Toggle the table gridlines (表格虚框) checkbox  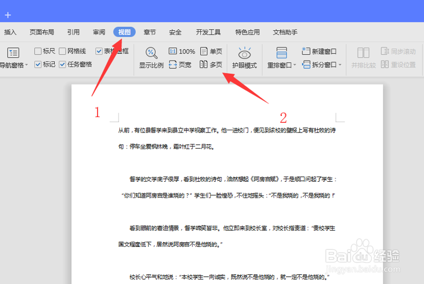pos(99,51)
